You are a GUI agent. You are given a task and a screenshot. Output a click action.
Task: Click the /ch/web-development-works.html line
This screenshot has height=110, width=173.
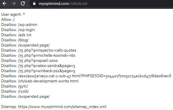40,81
